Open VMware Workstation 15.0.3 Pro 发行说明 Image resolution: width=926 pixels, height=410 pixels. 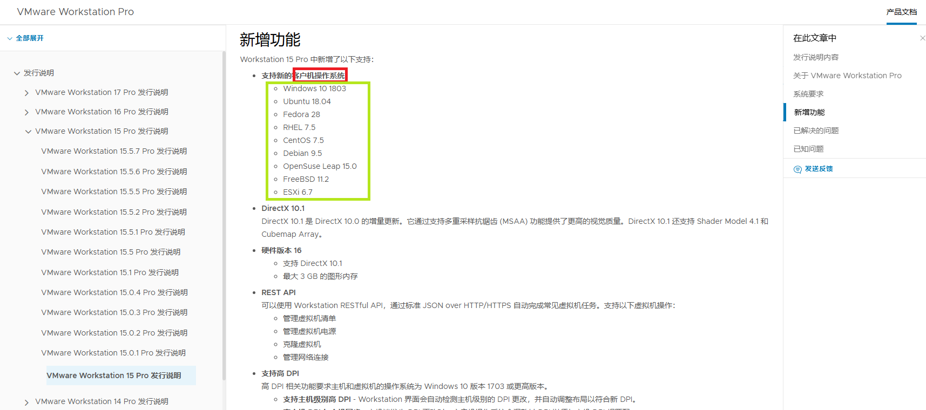[x=114, y=312]
